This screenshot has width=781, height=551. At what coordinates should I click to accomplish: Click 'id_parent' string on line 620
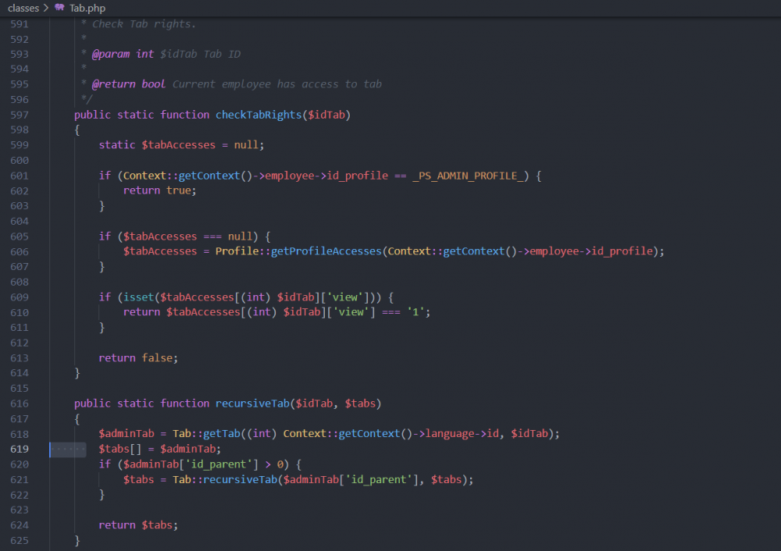coord(219,464)
